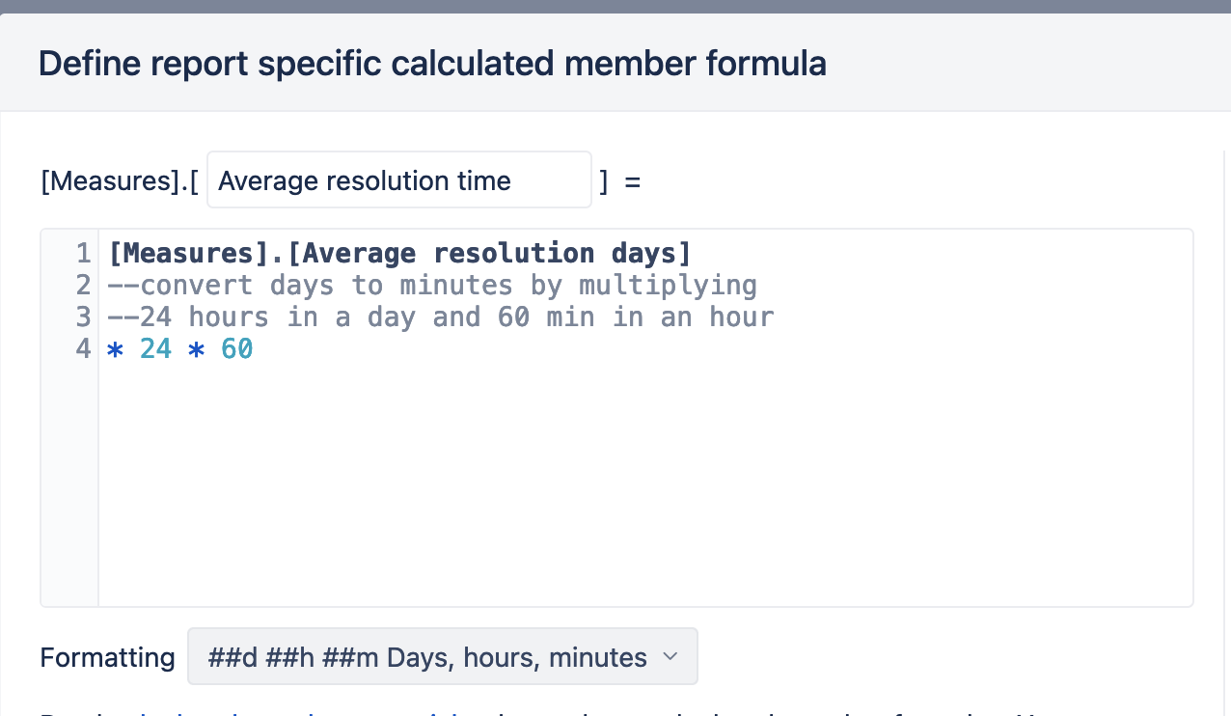Select line number 4 in the gutter
1231x716 pixels.
pyautogui.click(x=83, y=349)
